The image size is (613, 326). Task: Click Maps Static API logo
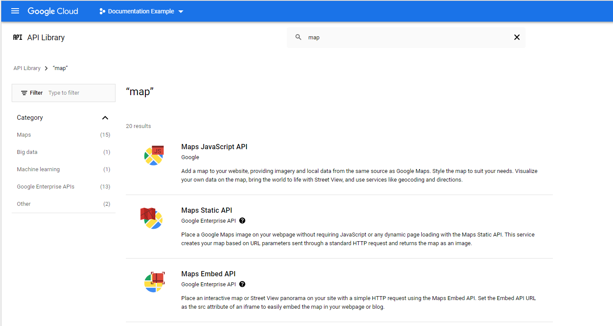pos(151,218)
